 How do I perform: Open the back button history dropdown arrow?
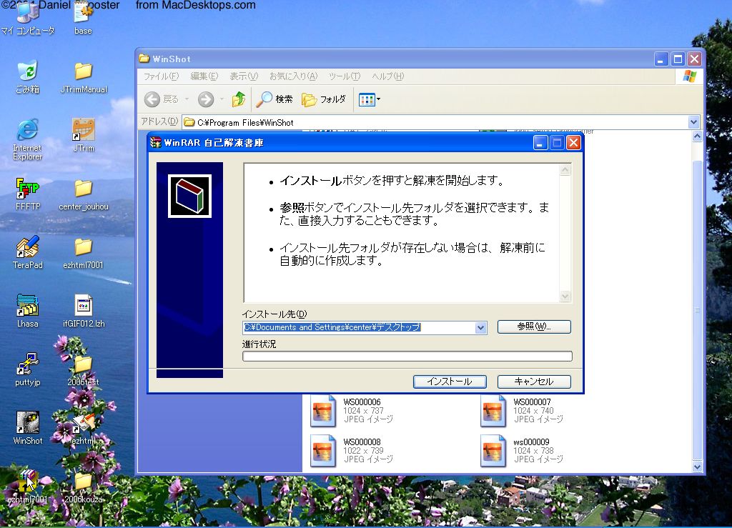[187, 99]
